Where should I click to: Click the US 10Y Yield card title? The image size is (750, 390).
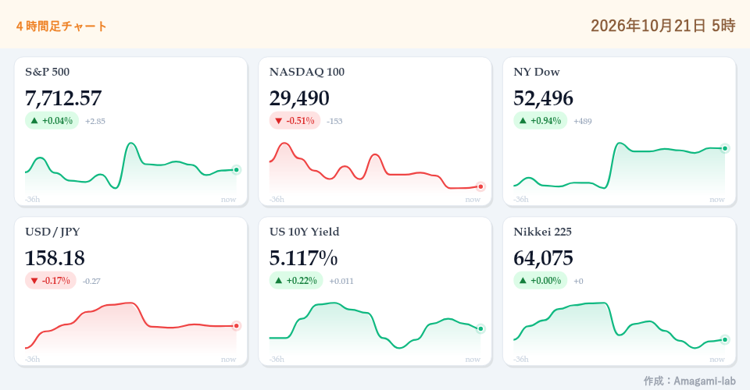click(304, 232)
